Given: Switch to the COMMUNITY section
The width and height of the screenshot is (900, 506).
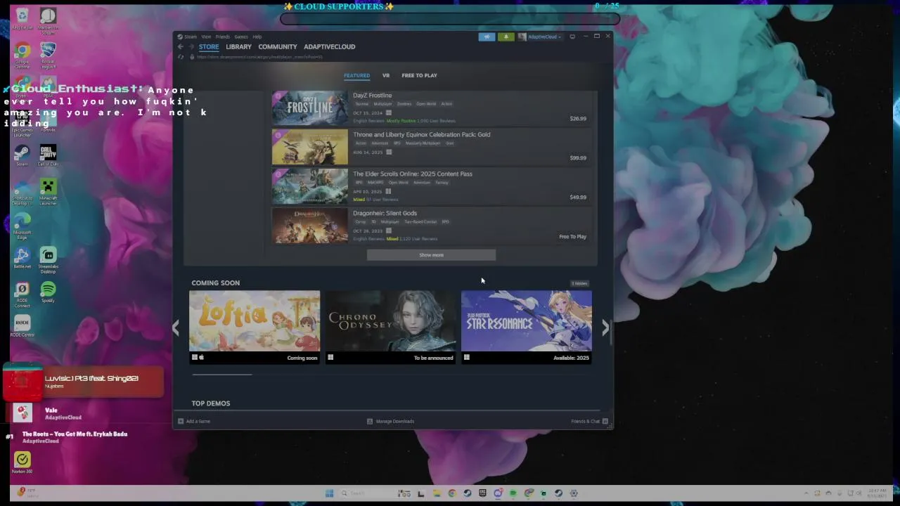Looking at the screenshot, I should [278, 46].
